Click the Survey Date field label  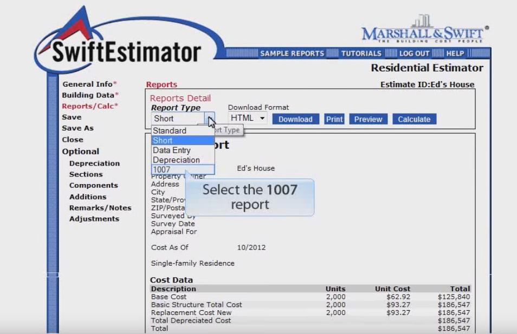pos(173,224)
